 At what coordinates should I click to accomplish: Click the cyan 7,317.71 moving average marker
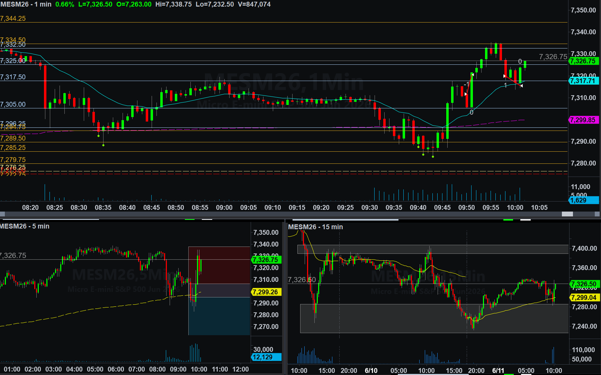584,81
